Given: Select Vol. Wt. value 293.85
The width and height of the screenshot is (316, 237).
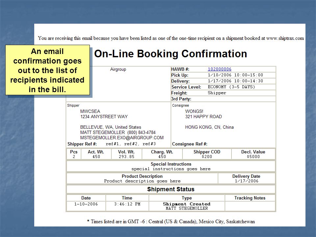Looking at the screenshot, I should (x=126, y=157).
